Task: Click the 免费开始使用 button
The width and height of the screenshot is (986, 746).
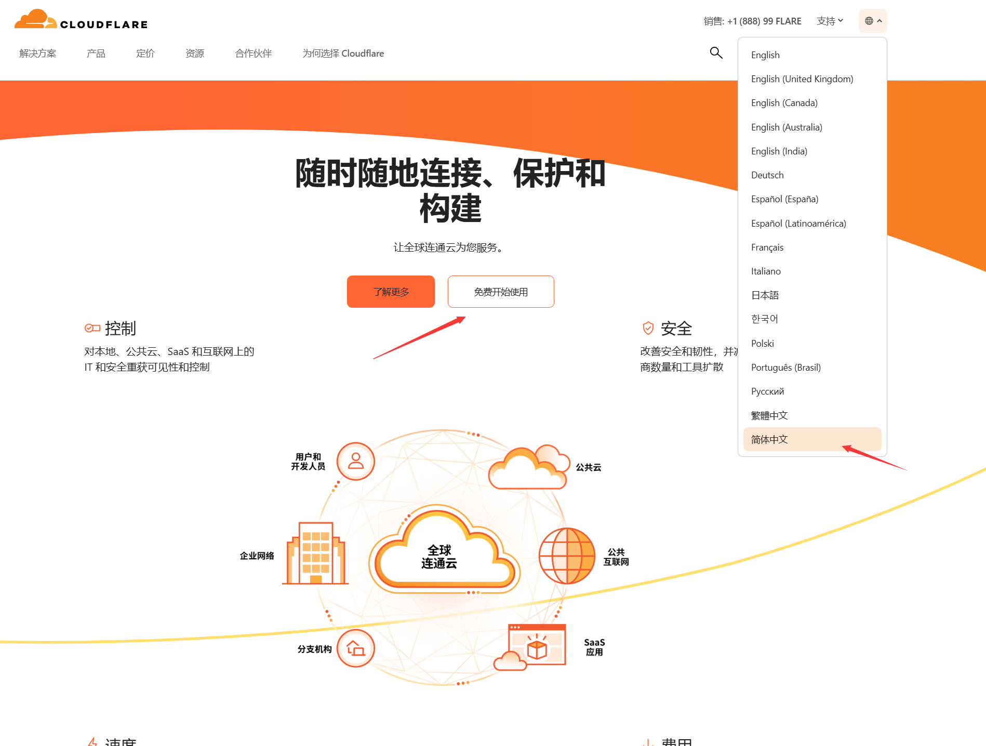Action: pos(501,292)
